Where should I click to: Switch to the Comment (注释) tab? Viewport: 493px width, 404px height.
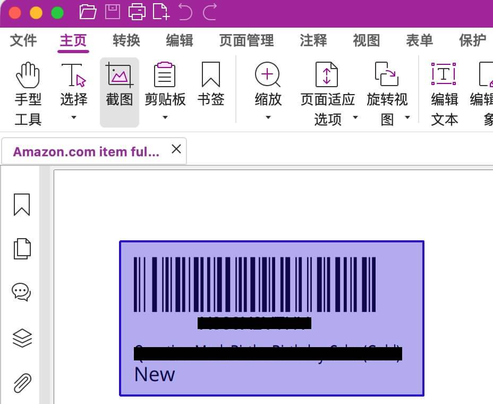pos(313,40)
